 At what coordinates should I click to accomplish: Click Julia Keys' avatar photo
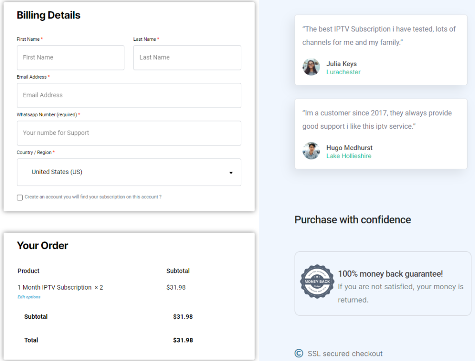[311, 67]
